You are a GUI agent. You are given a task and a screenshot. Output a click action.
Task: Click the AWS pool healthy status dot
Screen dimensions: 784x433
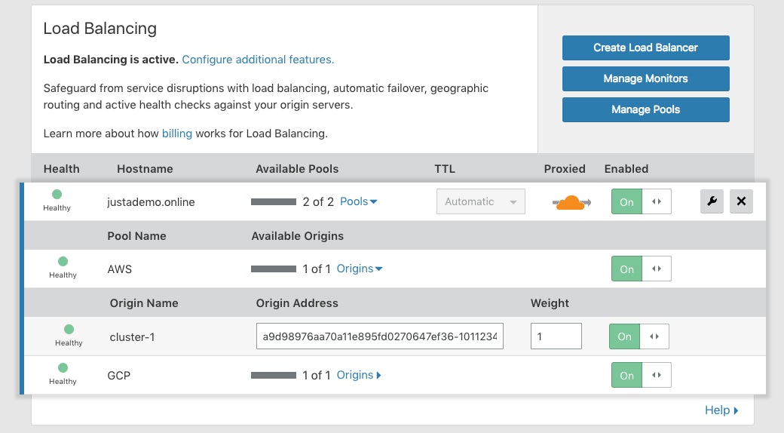tap(63, 262)
